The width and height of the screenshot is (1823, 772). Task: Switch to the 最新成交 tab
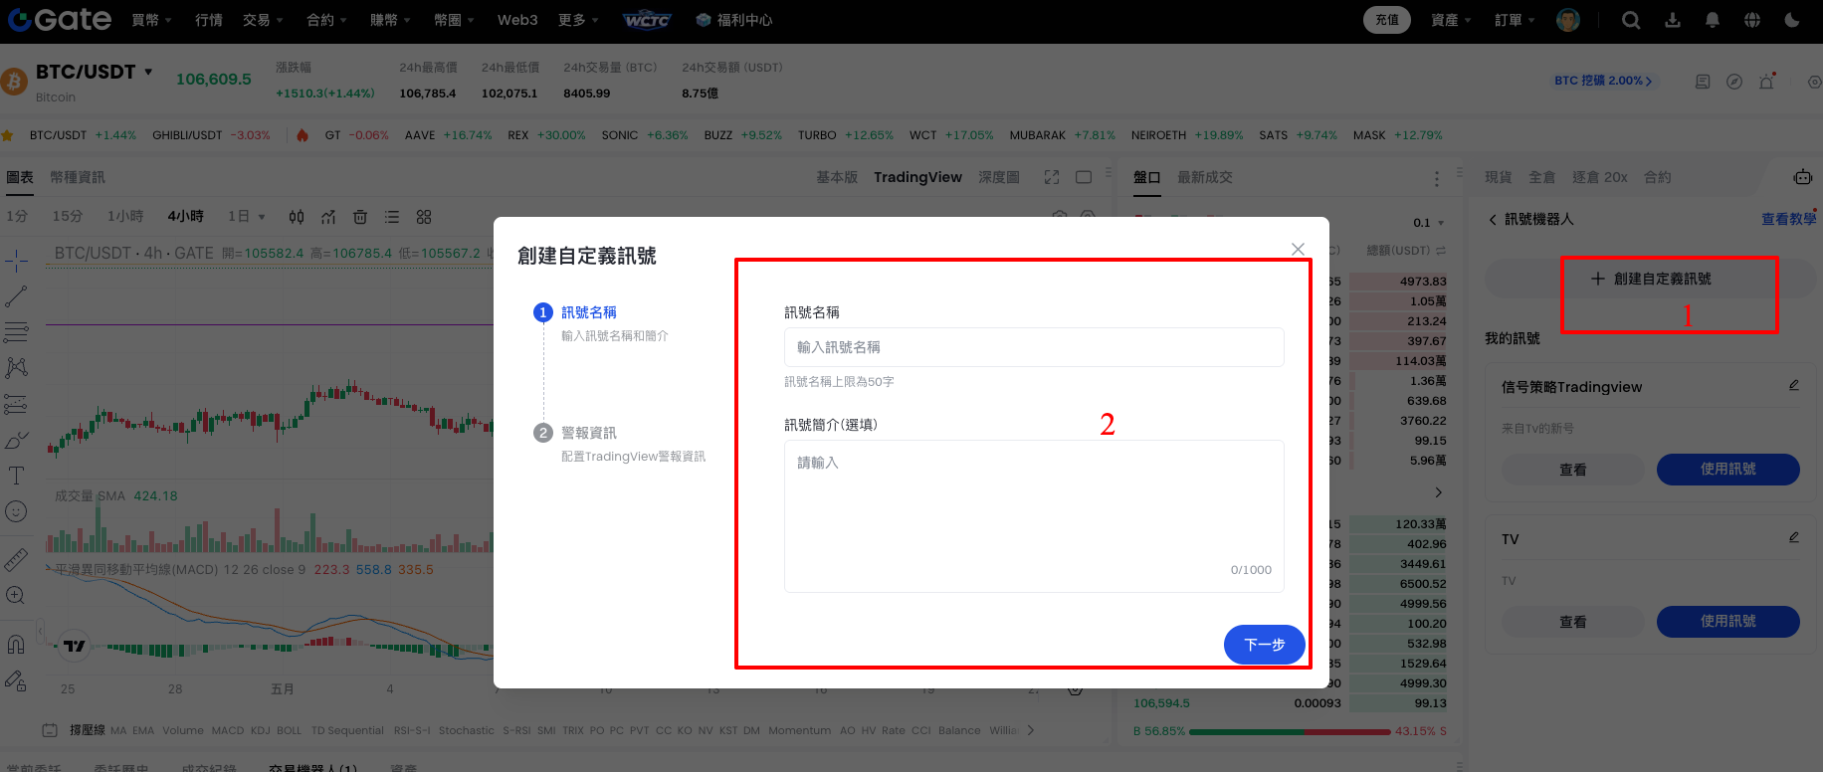(1204, 177)
